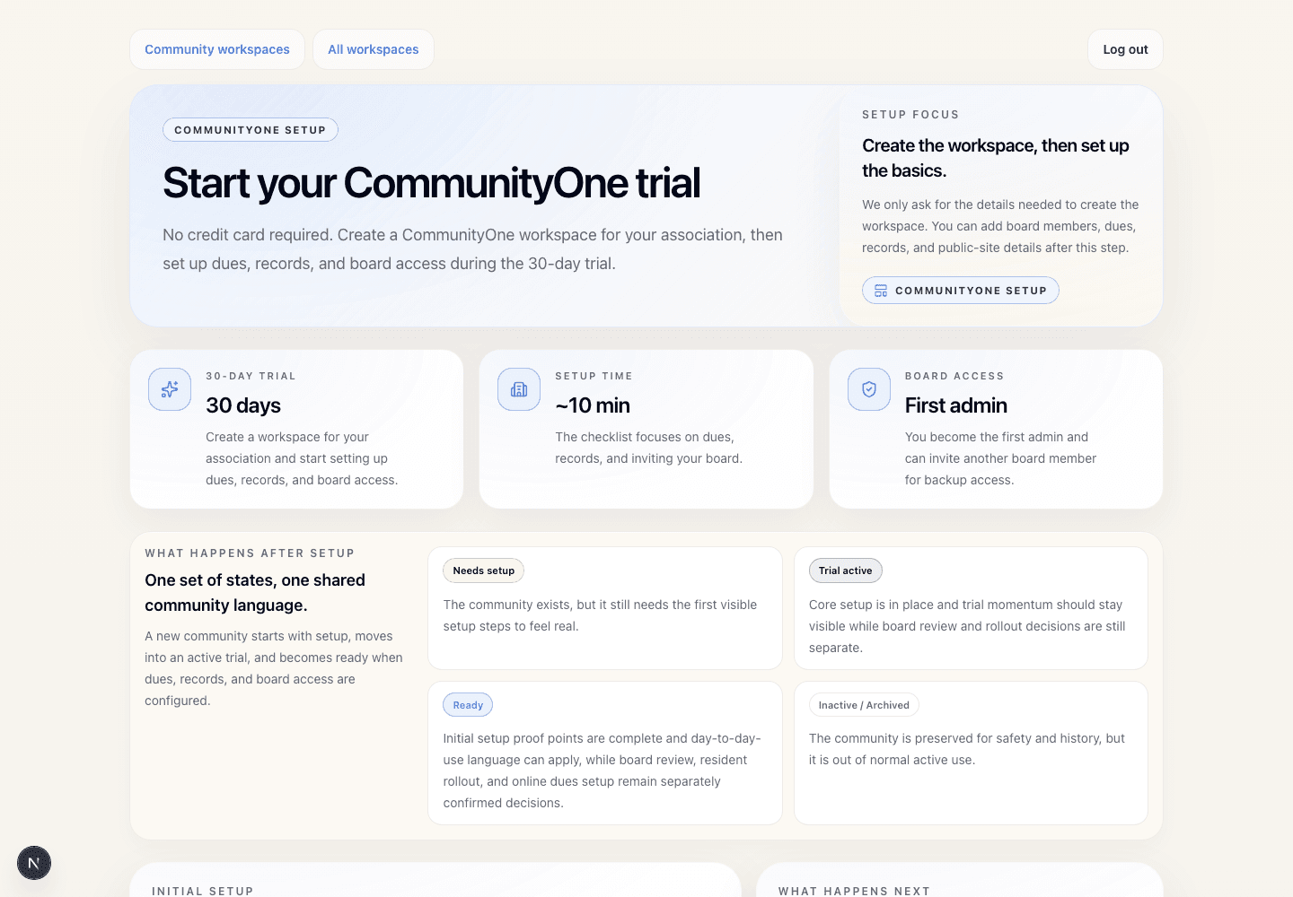Click the 'Initial Setup' section label

[203, 891]
